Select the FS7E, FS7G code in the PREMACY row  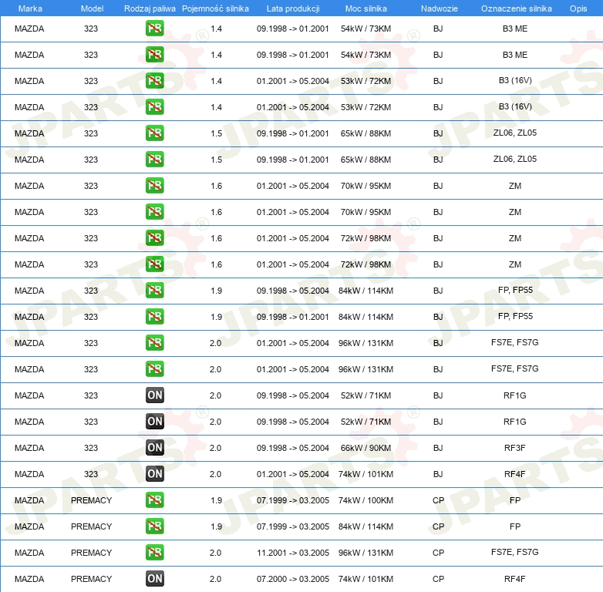[515, 552]
